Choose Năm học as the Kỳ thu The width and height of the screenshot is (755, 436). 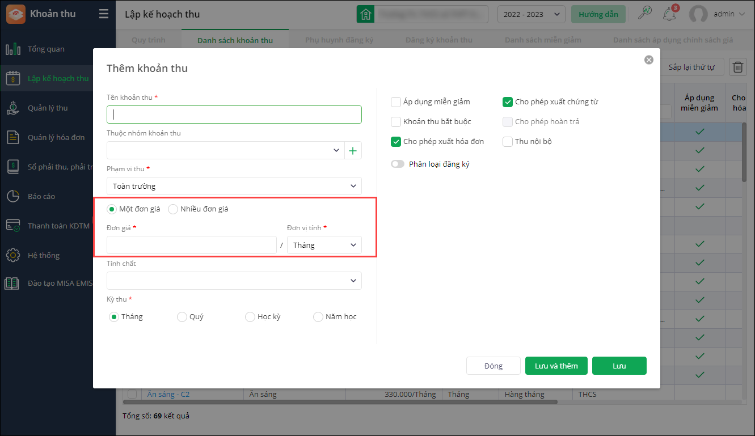click(318, 317)
